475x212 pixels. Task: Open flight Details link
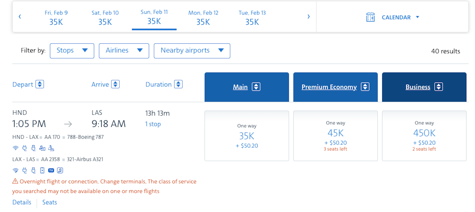(22, 202)
